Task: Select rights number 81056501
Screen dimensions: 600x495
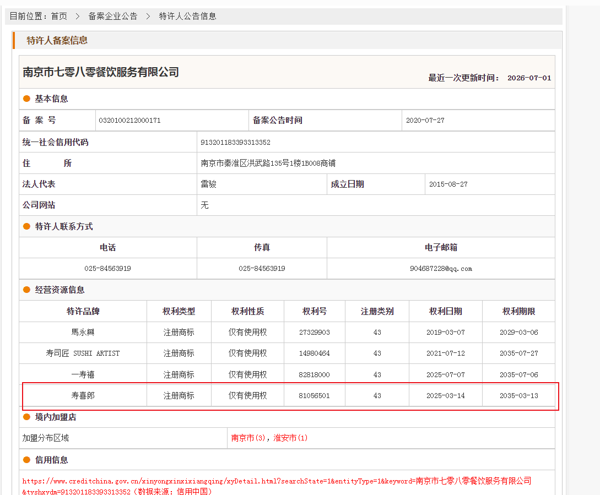Action: click(315, 396)
